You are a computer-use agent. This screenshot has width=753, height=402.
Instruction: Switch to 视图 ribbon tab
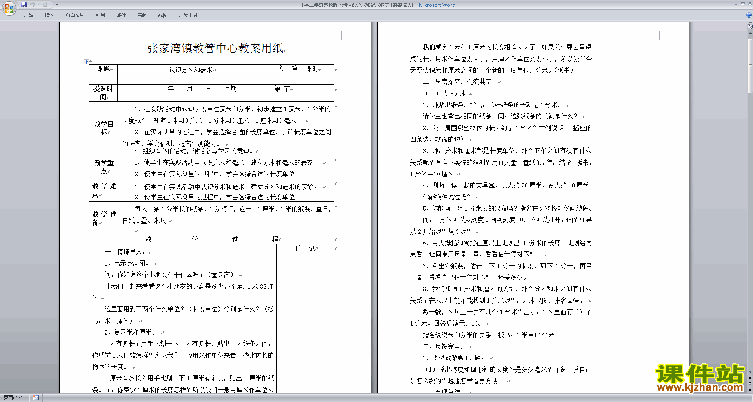(x=162, y=15)
